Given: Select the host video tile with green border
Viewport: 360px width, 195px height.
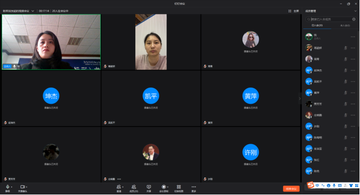Looking at the screenshot, I should 51,42.
